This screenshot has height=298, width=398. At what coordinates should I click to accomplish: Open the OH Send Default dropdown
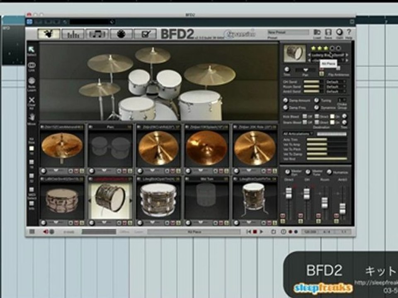(x=336, y=82)
